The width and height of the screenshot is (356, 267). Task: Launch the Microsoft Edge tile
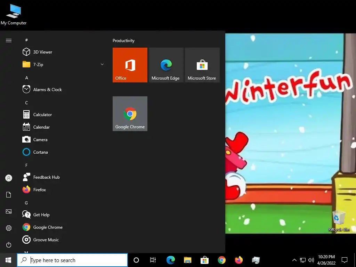pos(166,65)
